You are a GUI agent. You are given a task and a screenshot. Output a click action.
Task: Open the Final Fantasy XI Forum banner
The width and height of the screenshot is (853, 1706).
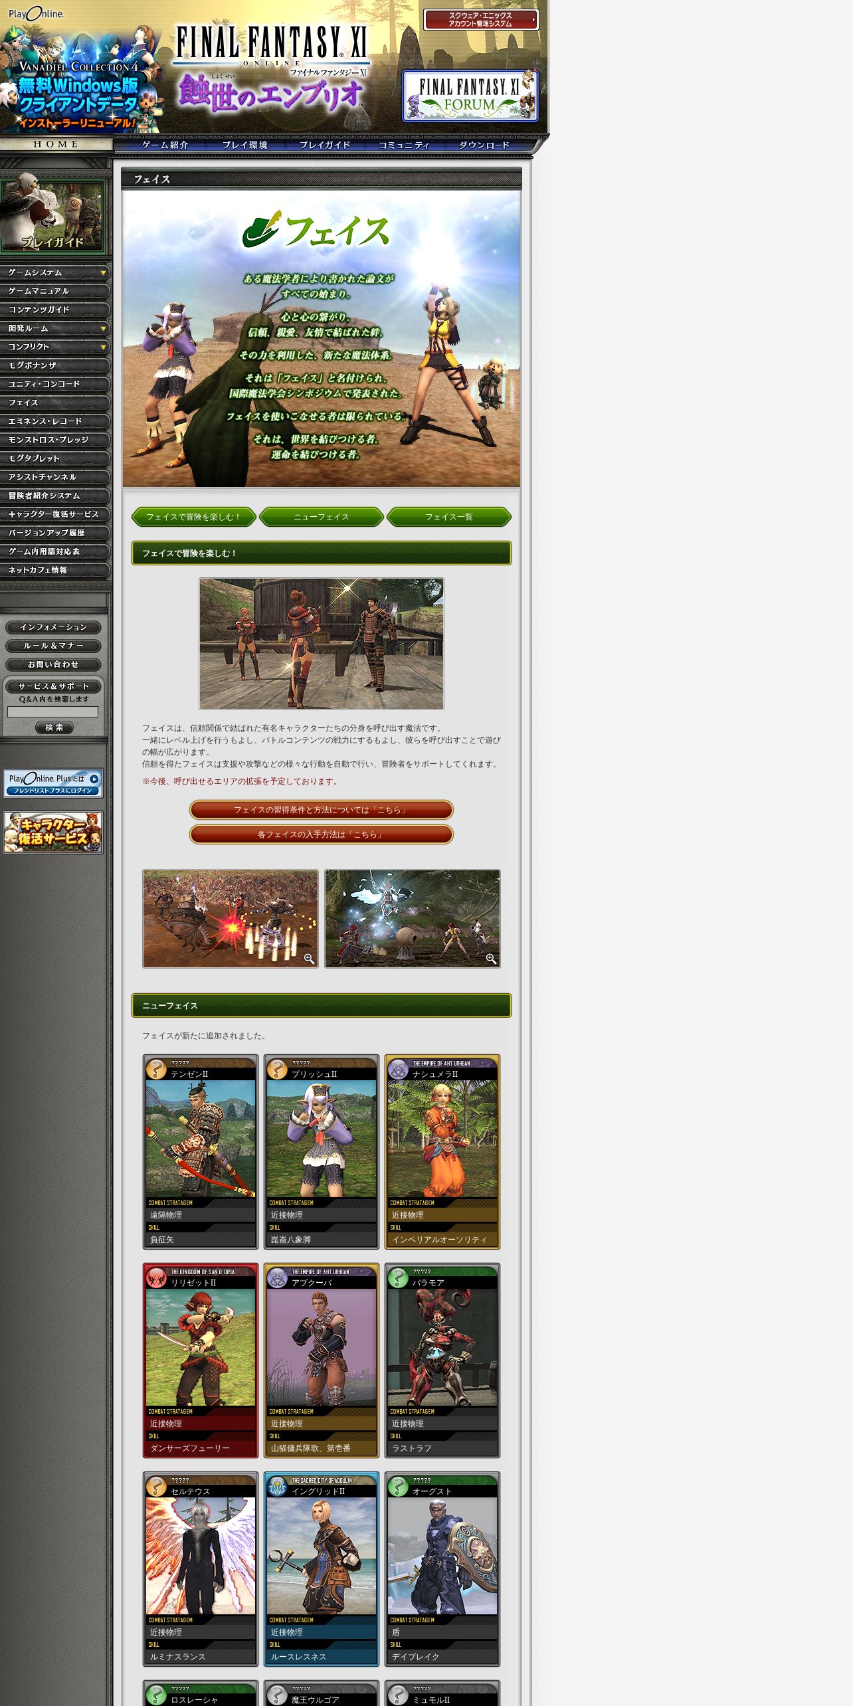[470, 96]
